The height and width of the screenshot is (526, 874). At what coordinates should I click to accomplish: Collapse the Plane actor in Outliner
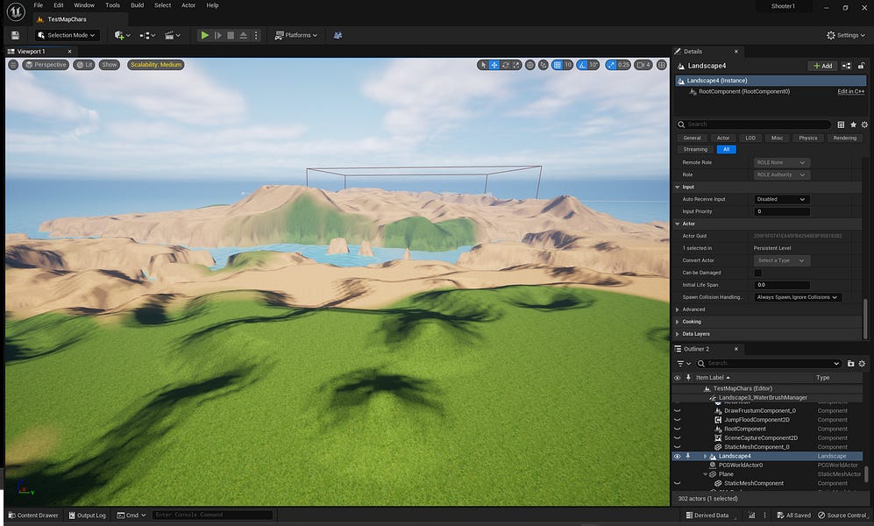[x=706, y=473]
